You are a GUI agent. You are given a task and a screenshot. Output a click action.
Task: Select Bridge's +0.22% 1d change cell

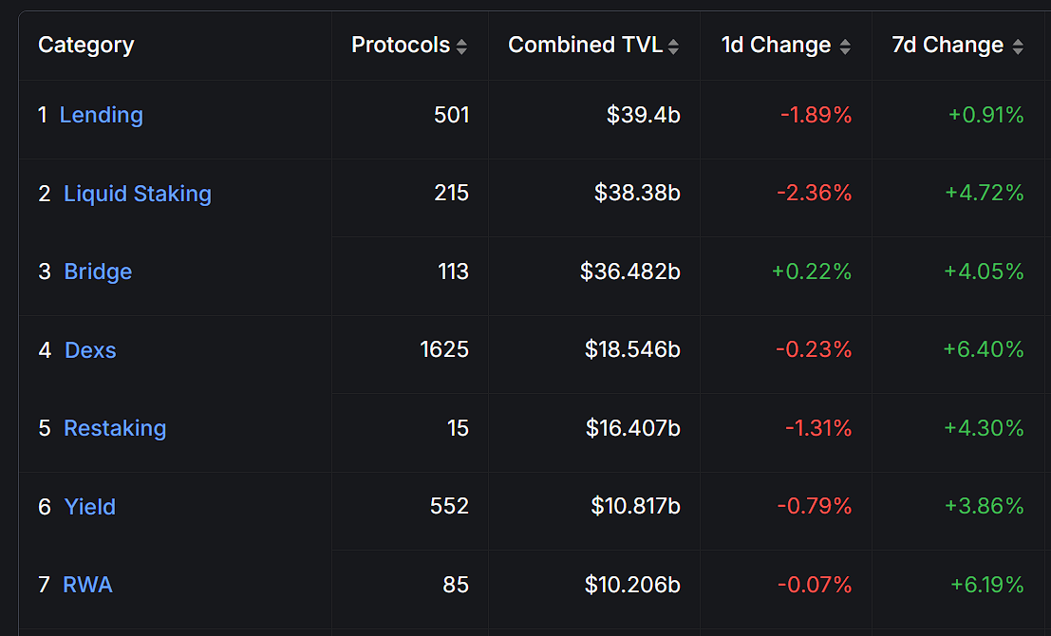point(786,276)
